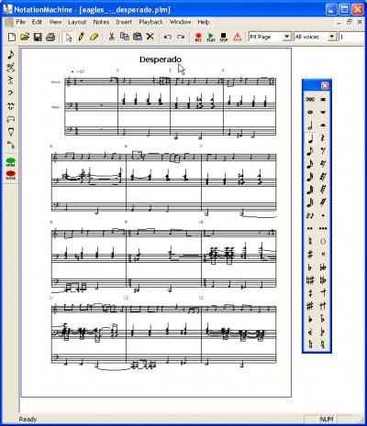Open the downward triangle marking palette
Image resolution: width=367 pixels, height=426 pixels.
(x=11, y=132)
